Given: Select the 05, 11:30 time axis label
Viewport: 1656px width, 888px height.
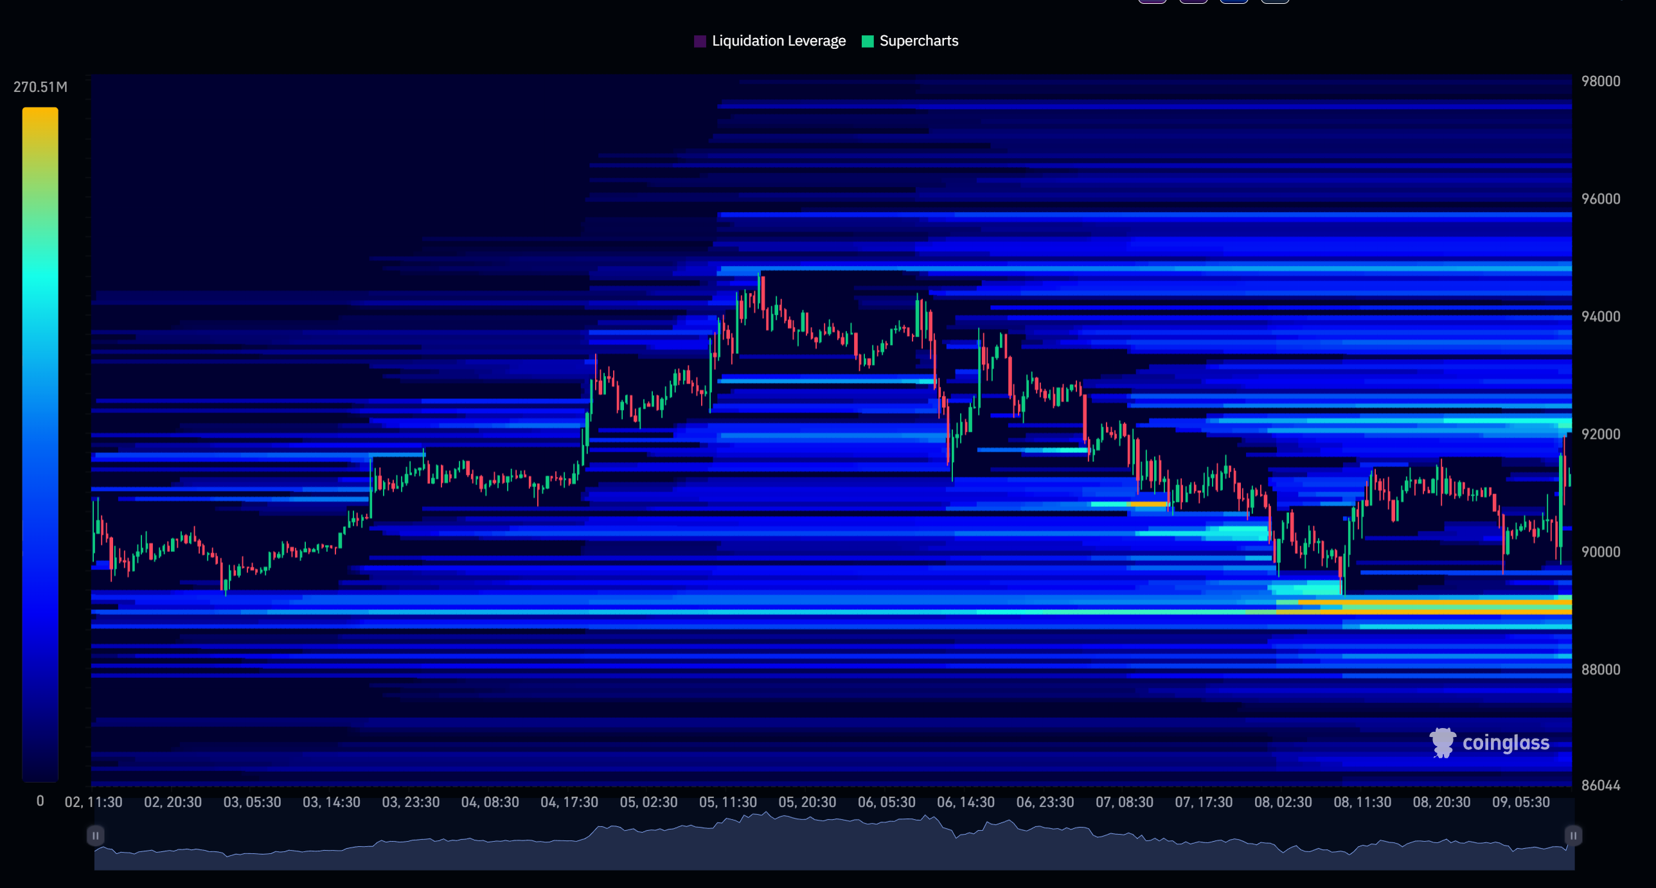Looking at the screenshot, I should click(727, 803).
